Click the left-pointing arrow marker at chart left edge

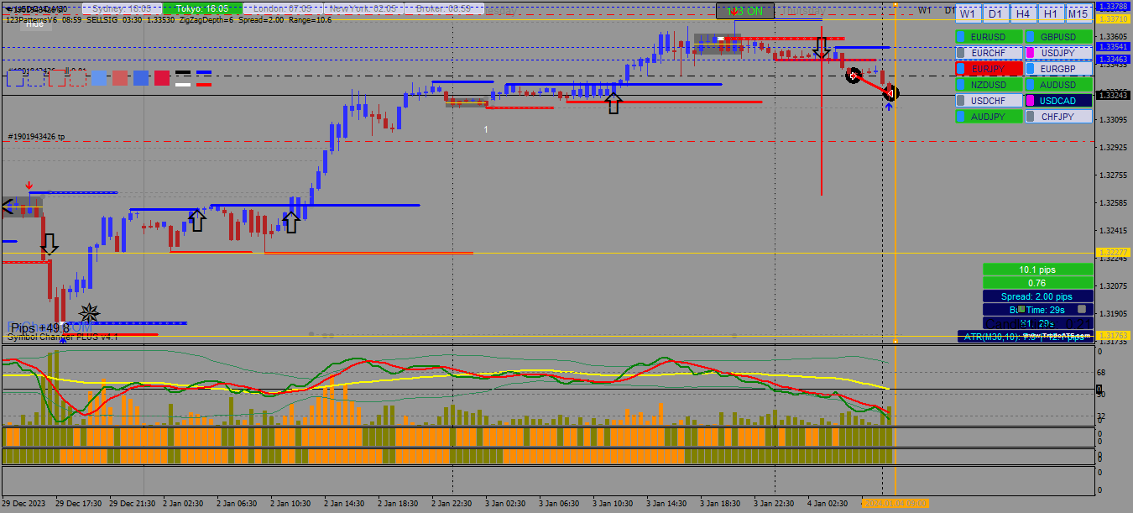tap(9, 207)
